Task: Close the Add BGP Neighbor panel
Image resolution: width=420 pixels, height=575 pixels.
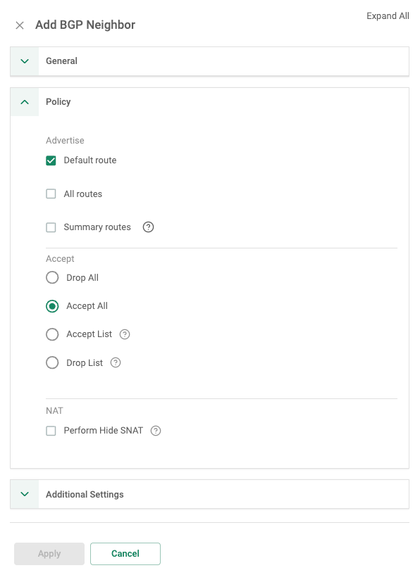Action: tap(20, 25)
